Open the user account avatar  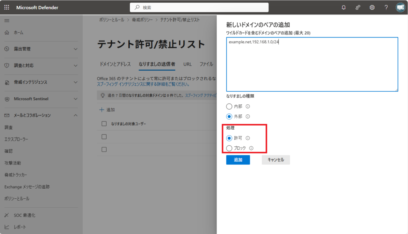tap(400, 7)
